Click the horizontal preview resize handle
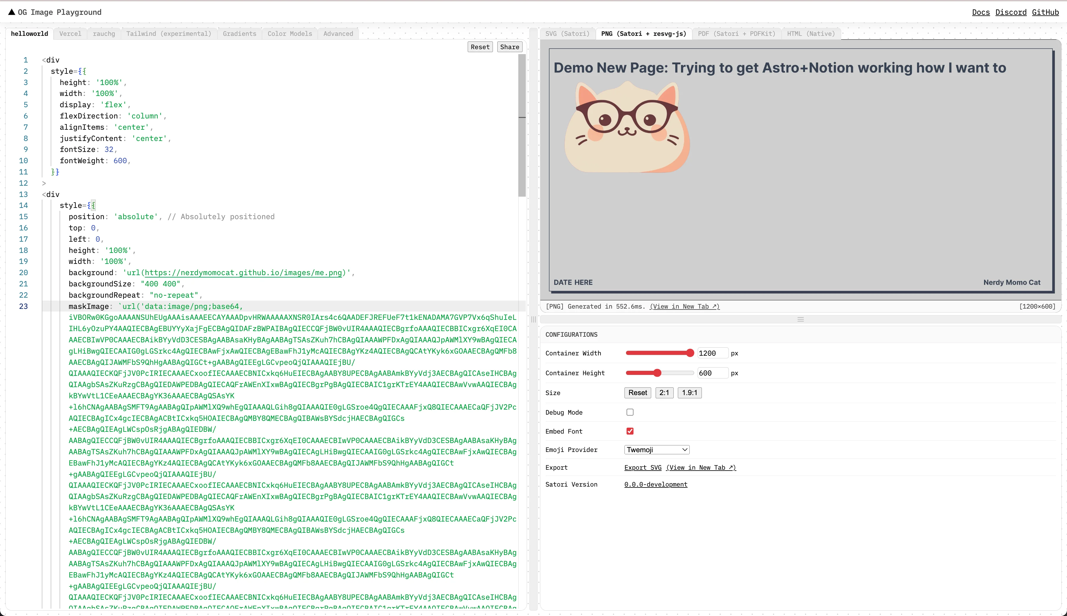This screenshot has height=616, width=1067. point(800,320)
